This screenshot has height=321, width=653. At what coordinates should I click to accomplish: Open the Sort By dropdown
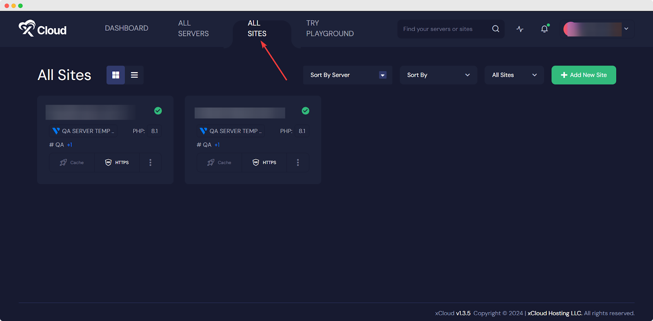[438, 75]
